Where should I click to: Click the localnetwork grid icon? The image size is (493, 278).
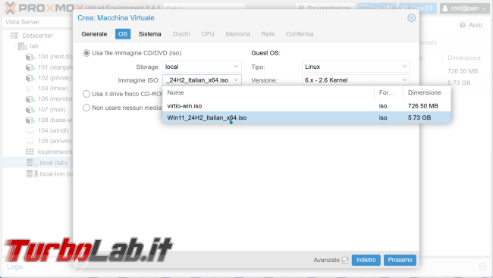tap(30, 151)
